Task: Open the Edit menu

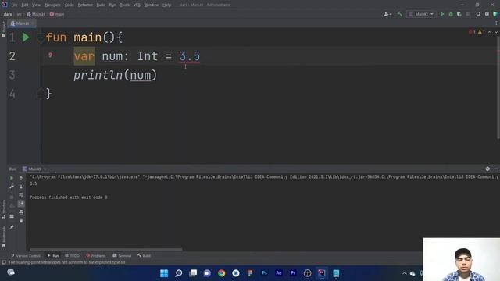Action: coord(25,5)
